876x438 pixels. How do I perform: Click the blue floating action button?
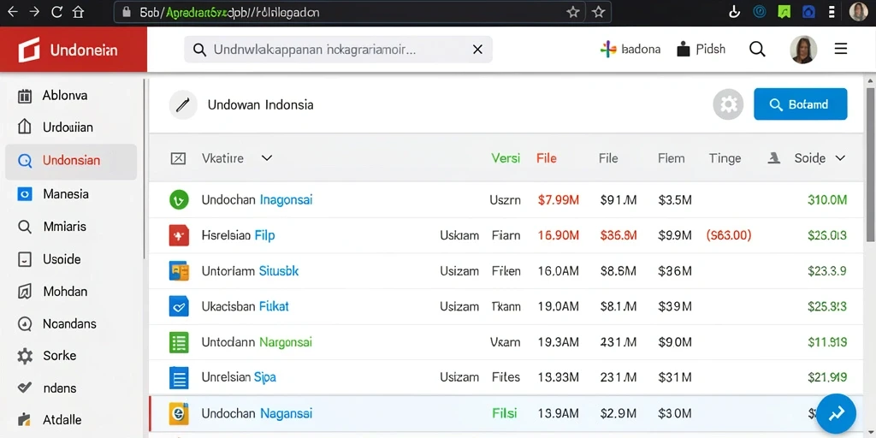(x=836, y=413)
